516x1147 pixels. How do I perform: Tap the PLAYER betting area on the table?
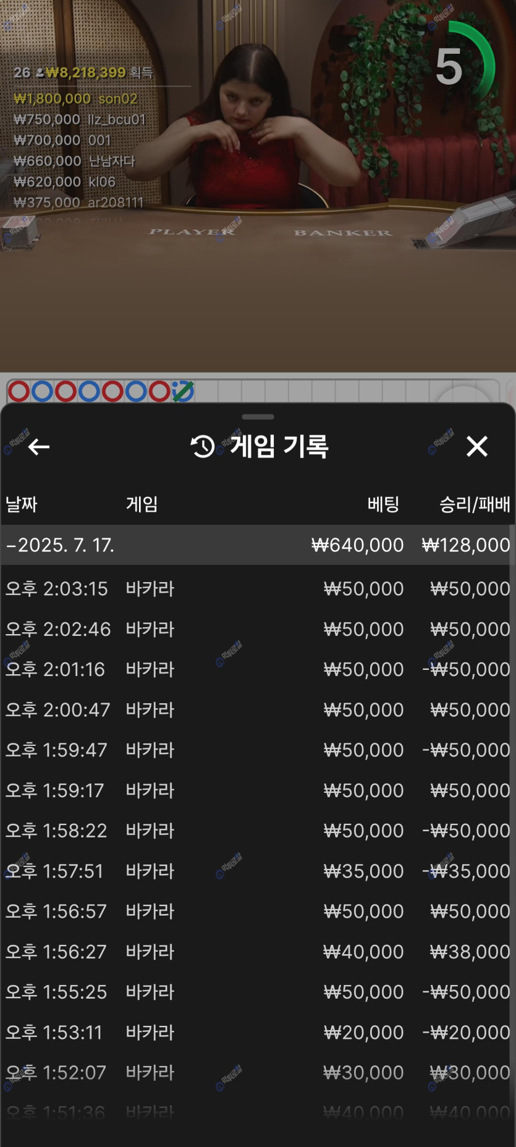tap(192, 232)
